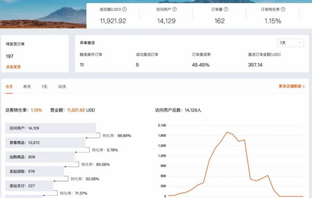Screen dimensions: 312x198
Task: Click the peak of the visitors line chart
Action: [x=227, y=132]
